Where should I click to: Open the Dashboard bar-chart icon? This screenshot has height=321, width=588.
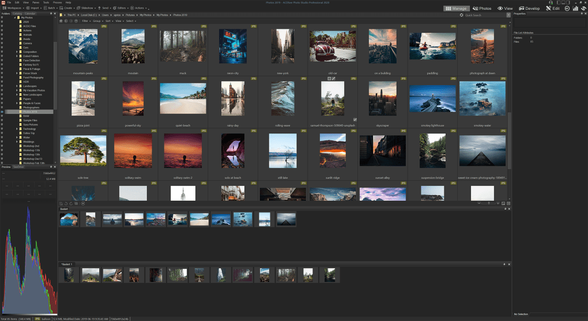tap(575, 8)
